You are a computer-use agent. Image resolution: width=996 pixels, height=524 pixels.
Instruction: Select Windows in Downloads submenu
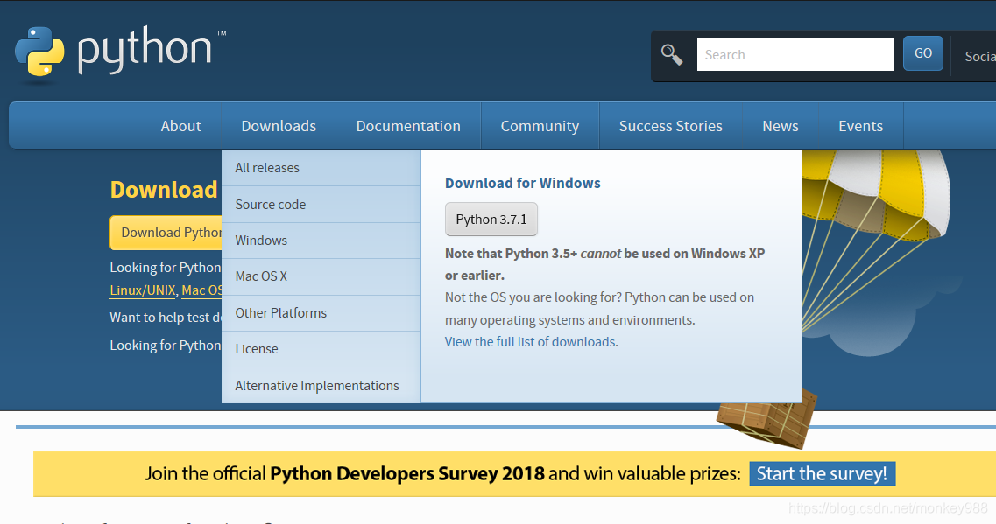point(321,241)
